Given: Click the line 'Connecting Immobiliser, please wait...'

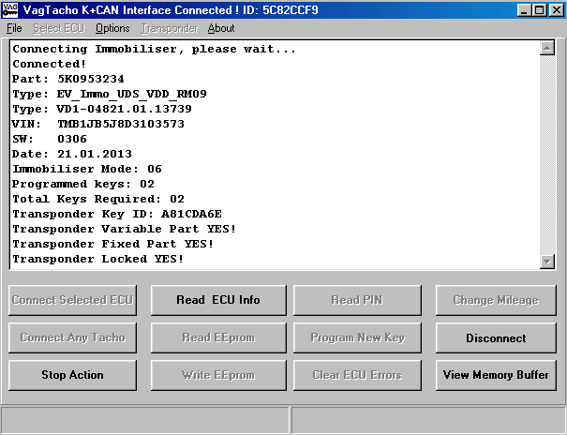Looking at the screenshot, I should coord(155,49).
